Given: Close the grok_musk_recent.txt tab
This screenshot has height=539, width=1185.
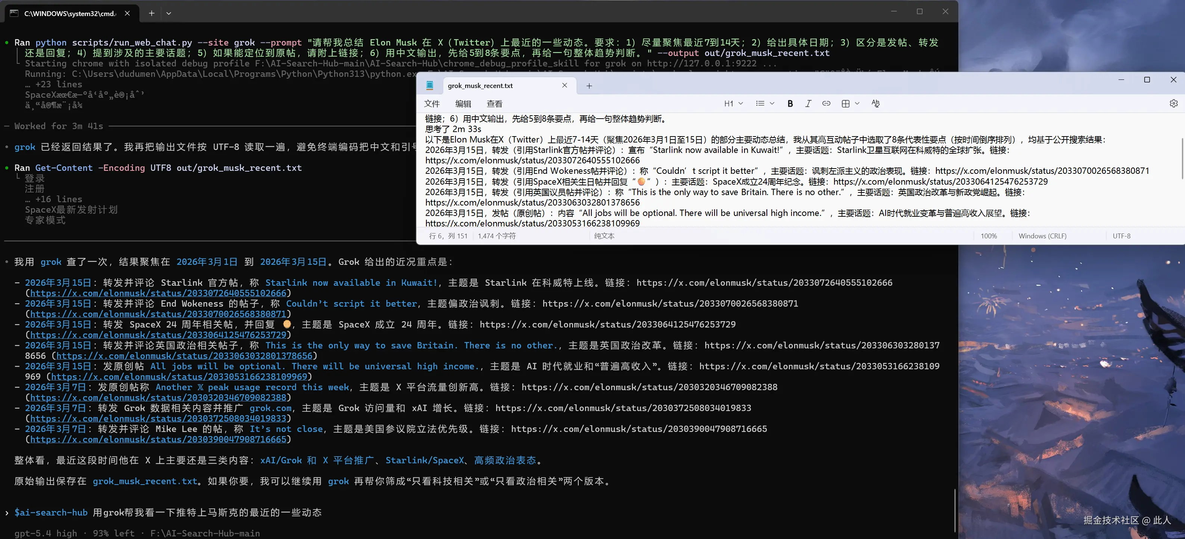Looking at the screenshot, I should click(564, 85).
